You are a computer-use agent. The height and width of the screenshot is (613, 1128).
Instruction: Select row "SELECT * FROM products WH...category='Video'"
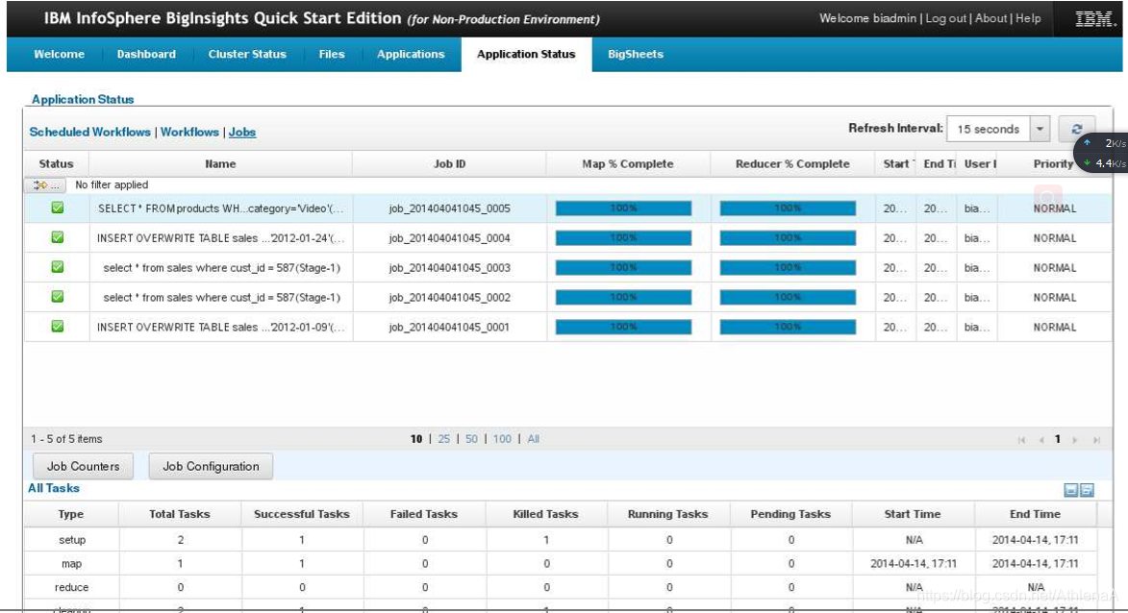[567, 208]
